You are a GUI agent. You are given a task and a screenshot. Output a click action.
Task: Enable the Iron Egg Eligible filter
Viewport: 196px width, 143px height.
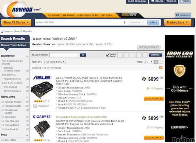coord(3,102)
